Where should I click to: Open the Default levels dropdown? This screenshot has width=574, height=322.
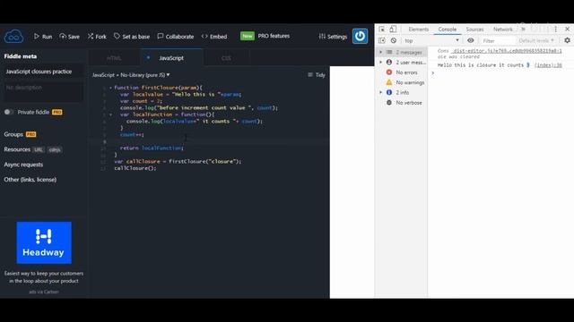click(x=536, y=40)
